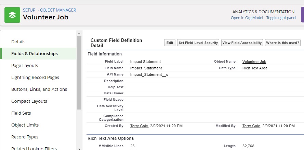Click the Data Sensitivity Level label
The height and width of the screenshot is (150, 304).
coord(110,108)
